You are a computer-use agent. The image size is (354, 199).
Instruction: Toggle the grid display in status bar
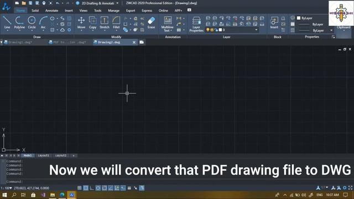tap(80, 188)
